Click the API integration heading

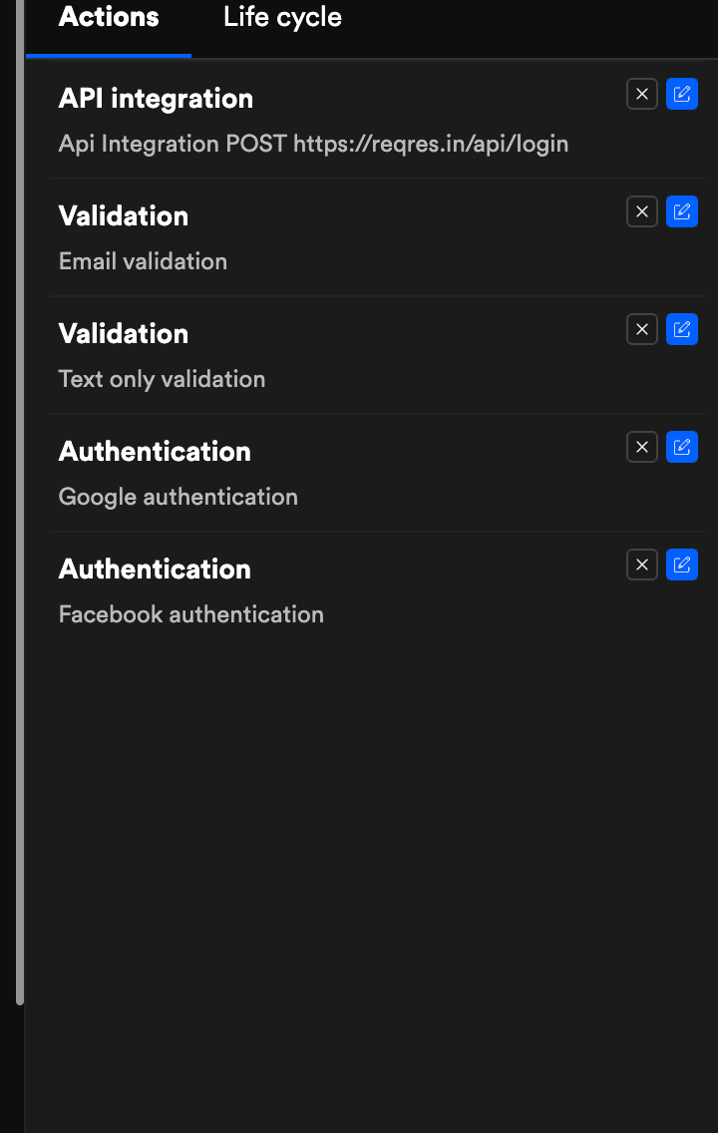pyautogui.click(x=156, y=99)
